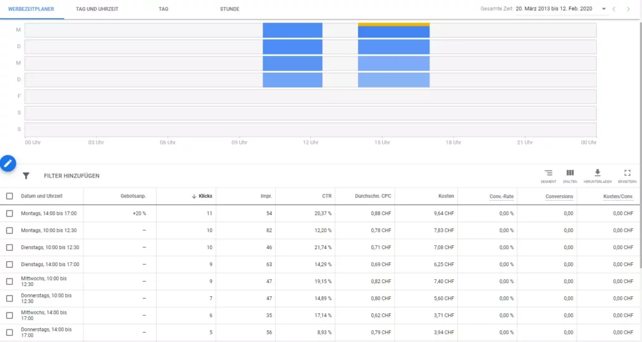642x342 pixels.
Task: Select the Montags 14:00 bis 17:00 row checkbox
Action: click(9, 213)
